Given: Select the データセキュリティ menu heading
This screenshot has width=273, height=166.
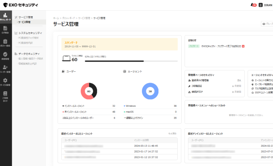Looking at the screenshot, I should coord(29,54).
